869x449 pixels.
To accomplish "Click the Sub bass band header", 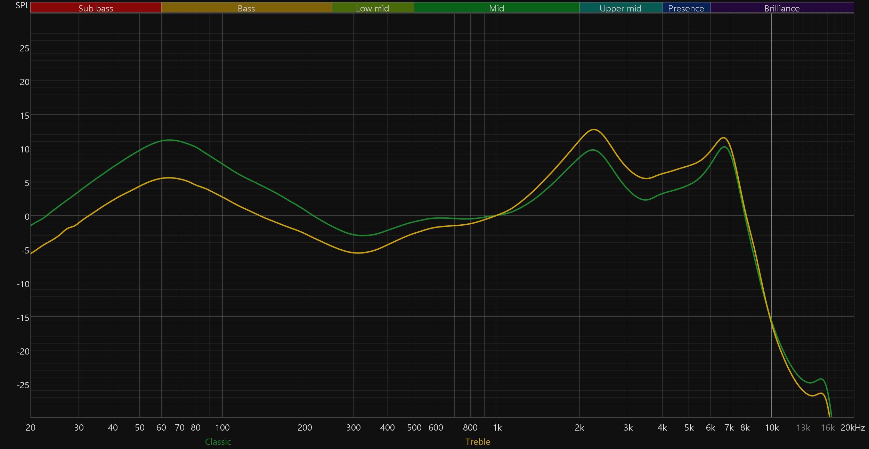I will point(96,8).
